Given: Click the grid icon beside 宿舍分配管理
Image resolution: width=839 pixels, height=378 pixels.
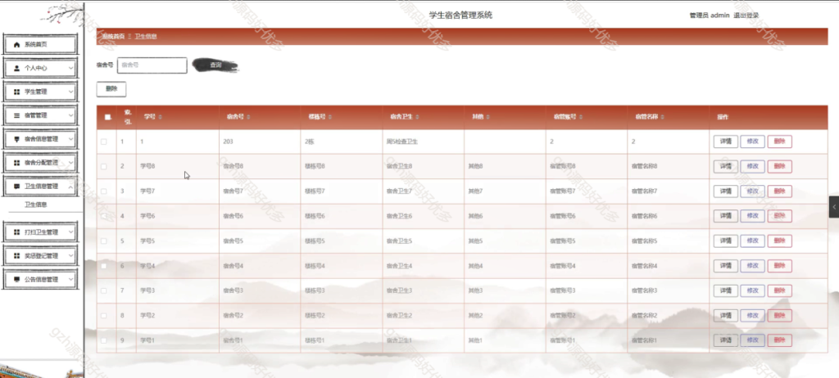Looking at the screenshot, I should pyautogui.click(x=17, y=163).
